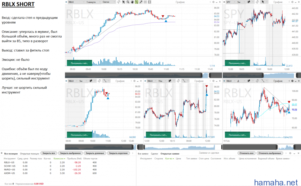Click the range navigator under RBLX daily chart
Viewport: 301px width, 186px height.
[x=261, y=147]
